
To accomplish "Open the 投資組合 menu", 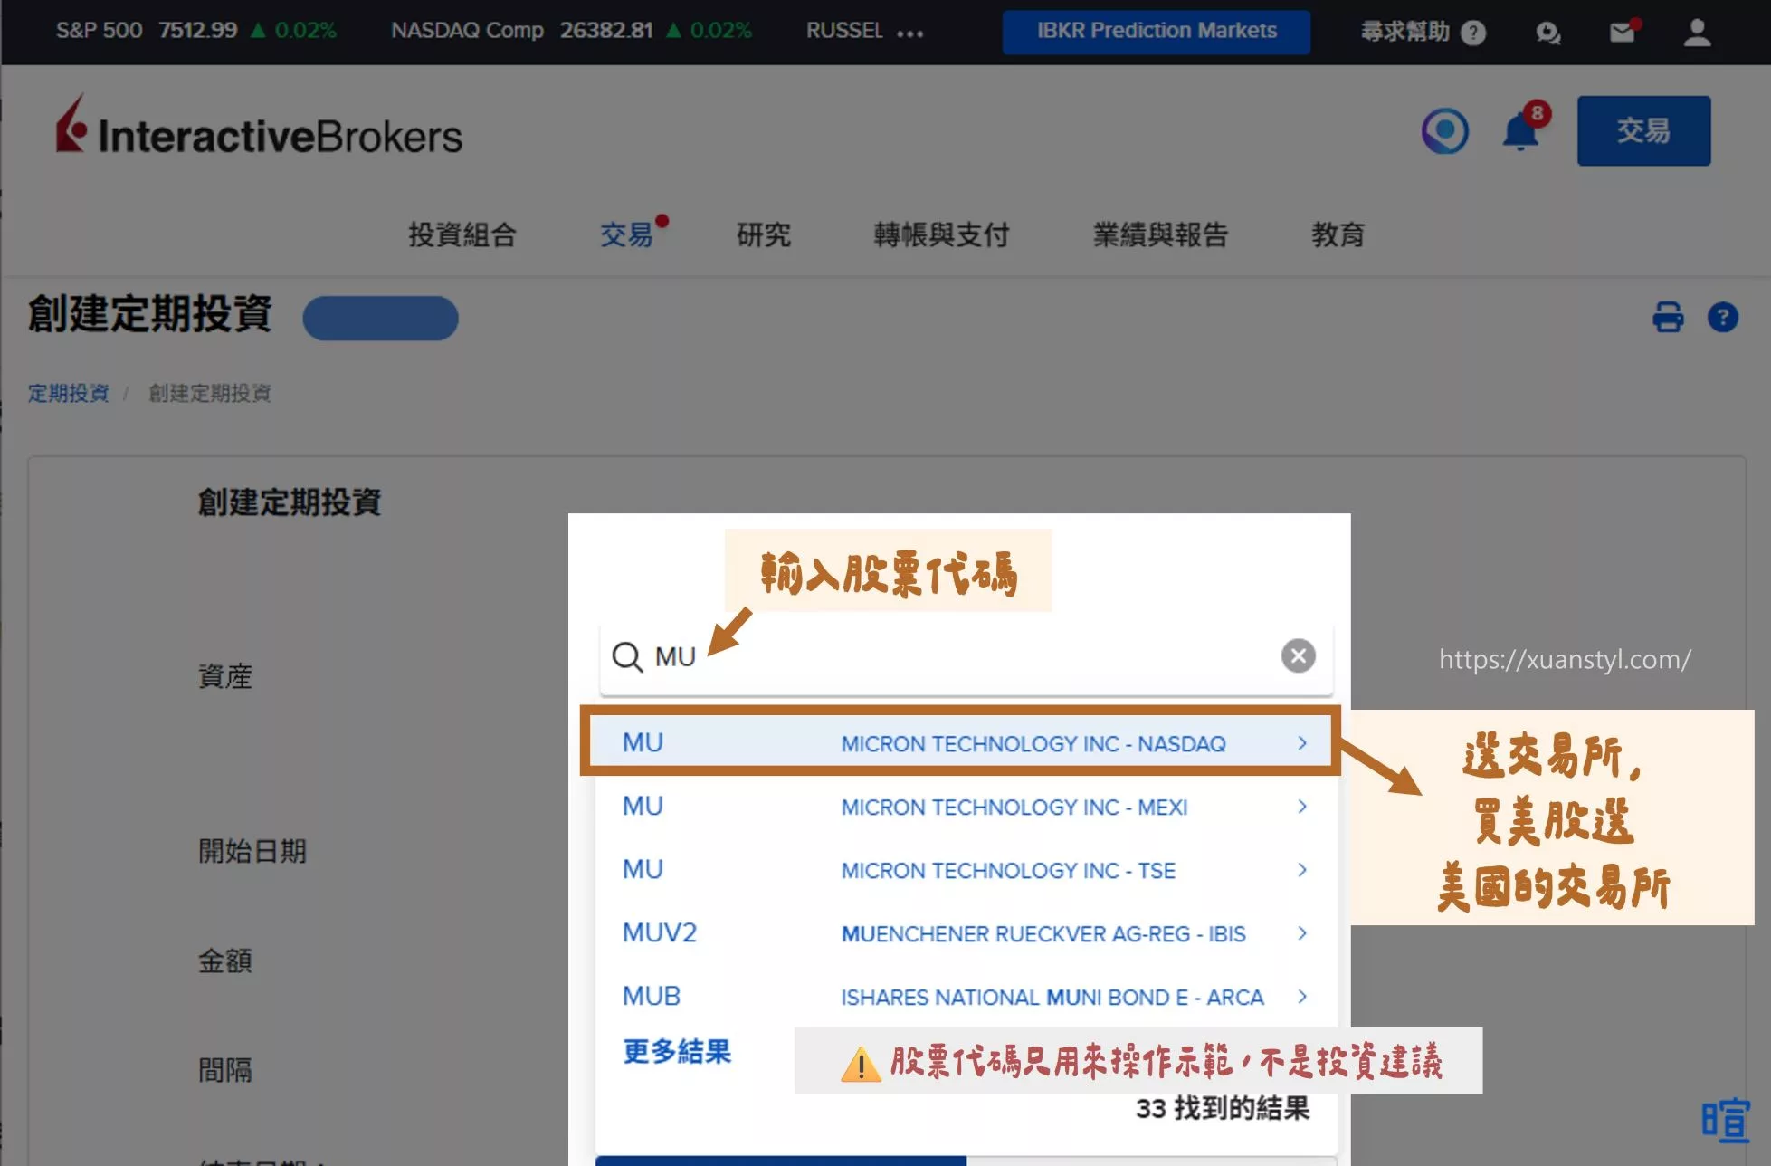I will pos(462,235).
